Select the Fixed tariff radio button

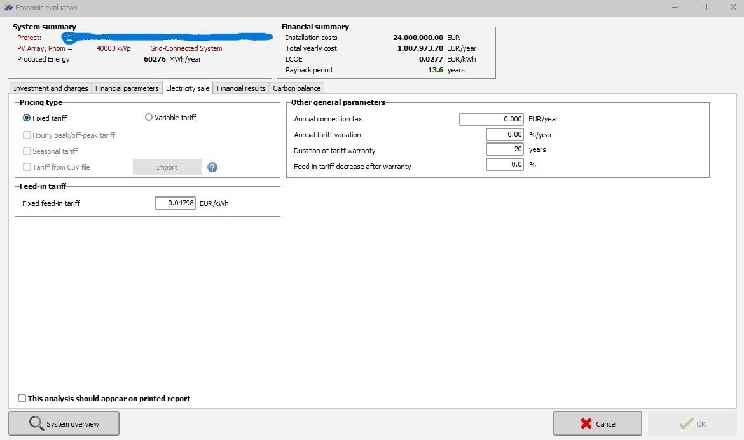27,118
